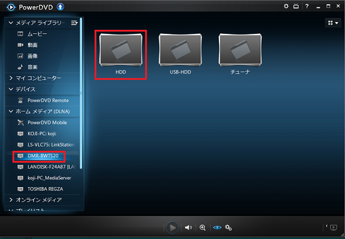The image size is (345, 239).
Task: Collapse the メディア ライブラリー section
Action: [11, 23]
